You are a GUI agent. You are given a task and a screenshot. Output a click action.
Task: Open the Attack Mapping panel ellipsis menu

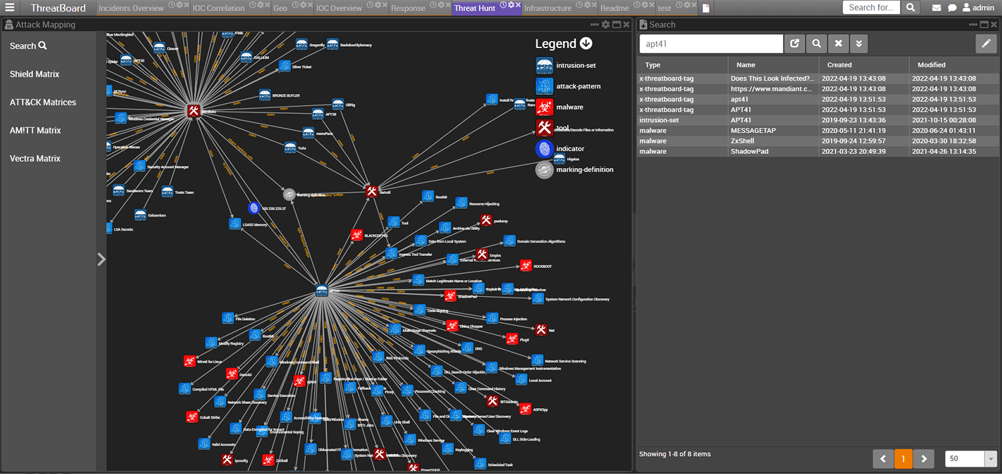[x=595, y=25]
